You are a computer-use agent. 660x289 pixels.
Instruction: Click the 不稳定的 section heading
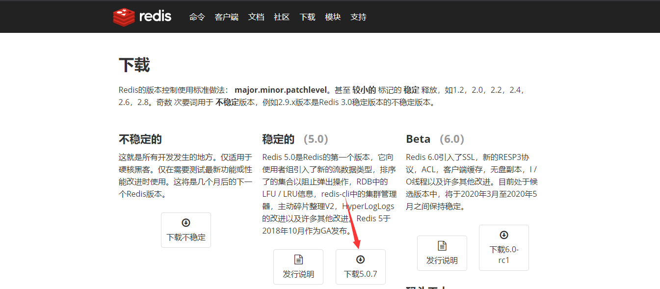click(x=140, y=139)
